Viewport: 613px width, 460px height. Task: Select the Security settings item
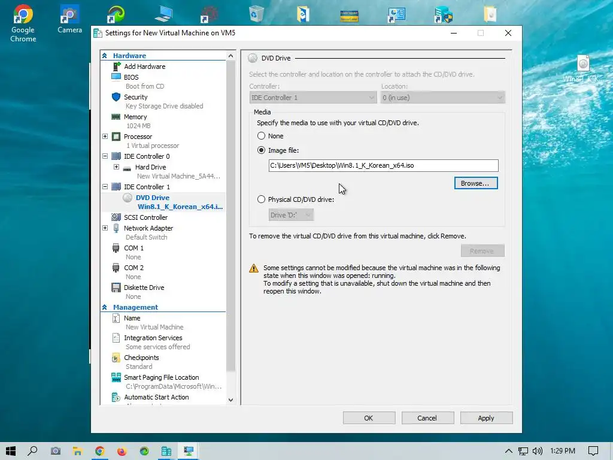[163, 101]
